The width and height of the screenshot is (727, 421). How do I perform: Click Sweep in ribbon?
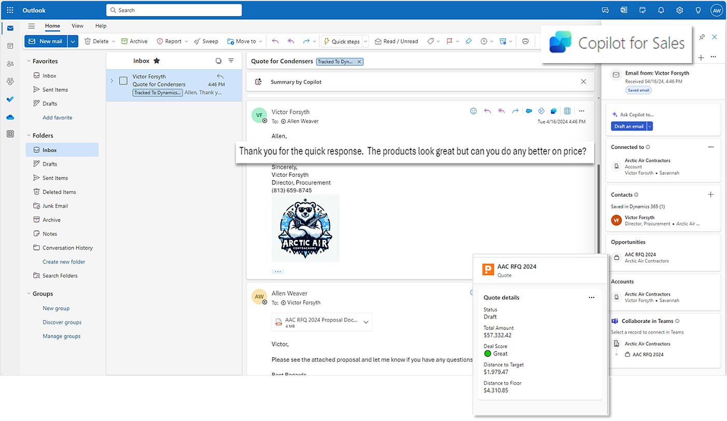click(206, 41)
